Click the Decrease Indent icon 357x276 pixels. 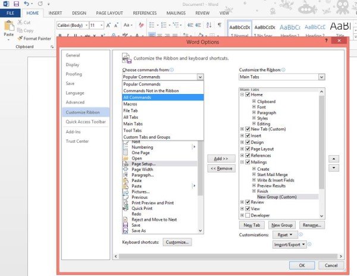(190, 25)
